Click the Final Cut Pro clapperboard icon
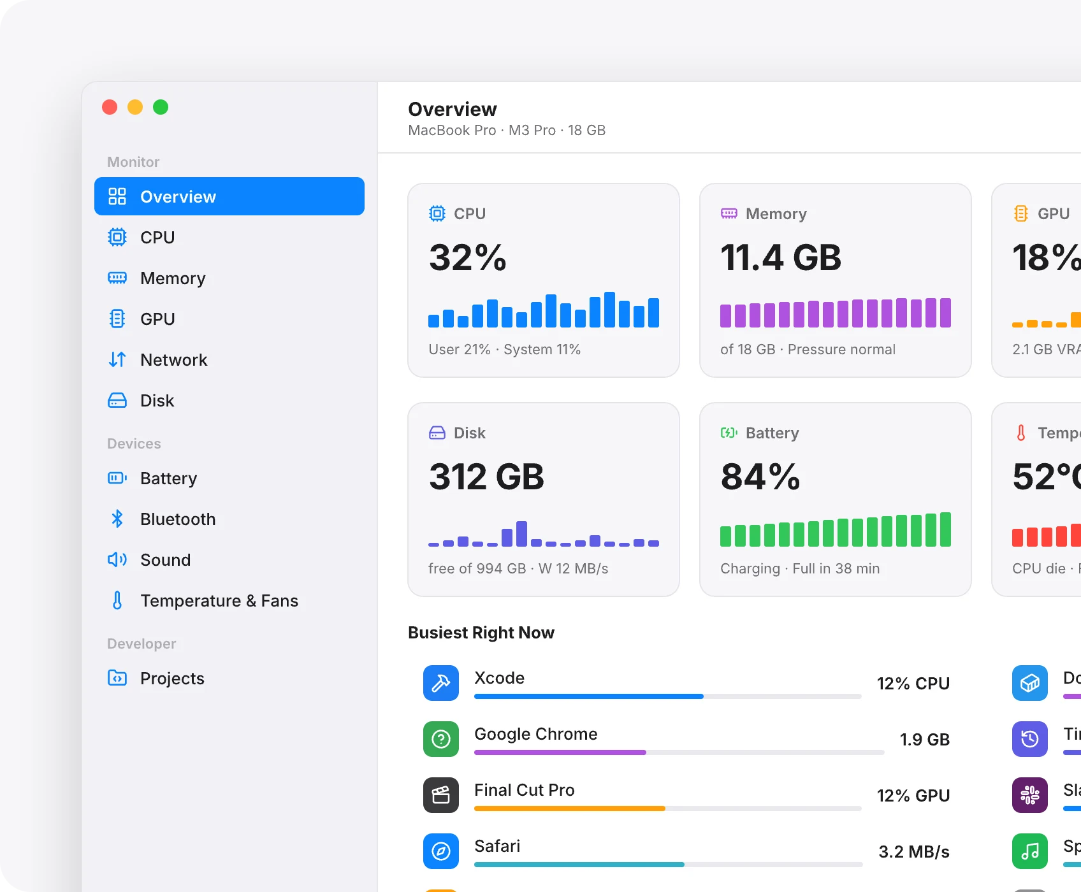1081x892 pixels. click(441, 795)
